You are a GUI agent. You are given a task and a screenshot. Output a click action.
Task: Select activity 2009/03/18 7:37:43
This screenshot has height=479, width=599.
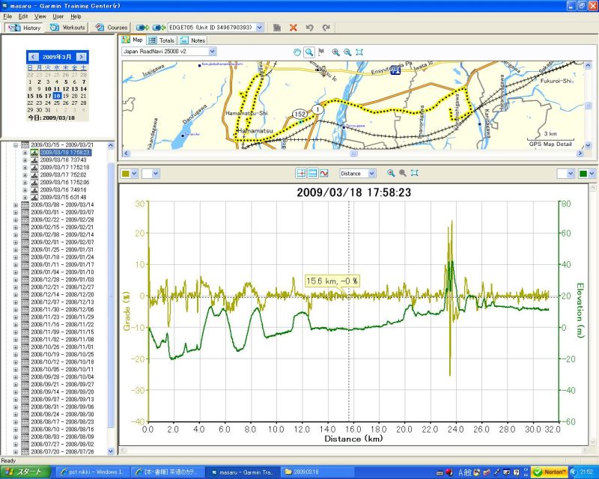pos(63,160)
